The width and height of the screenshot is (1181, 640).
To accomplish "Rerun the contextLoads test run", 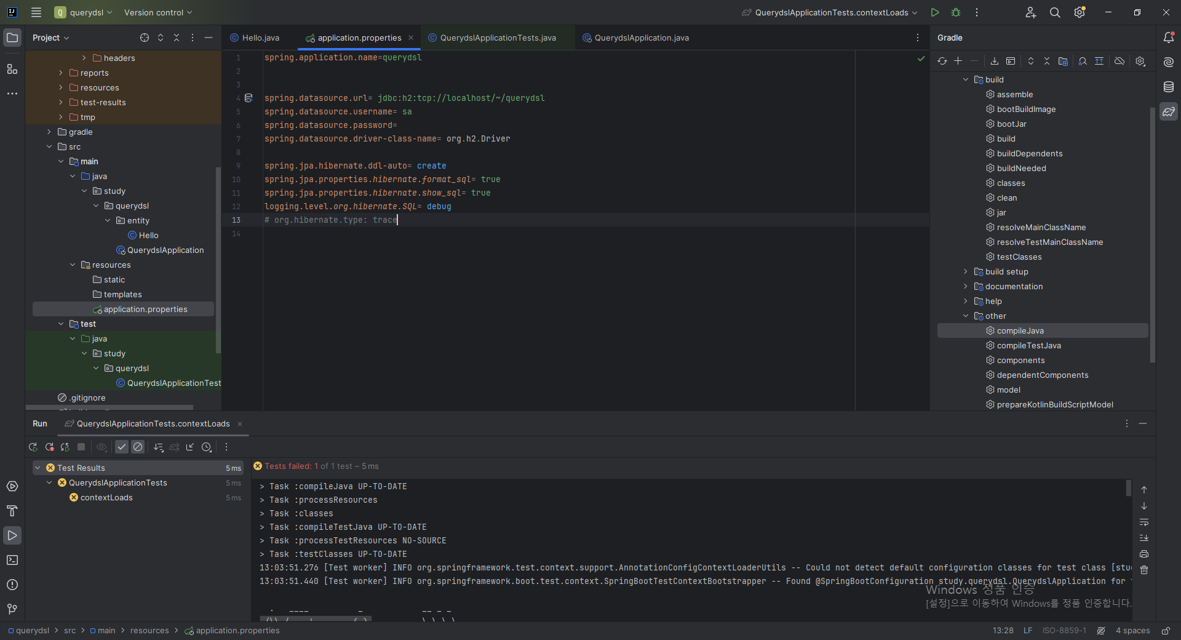I will coord(33,447).
